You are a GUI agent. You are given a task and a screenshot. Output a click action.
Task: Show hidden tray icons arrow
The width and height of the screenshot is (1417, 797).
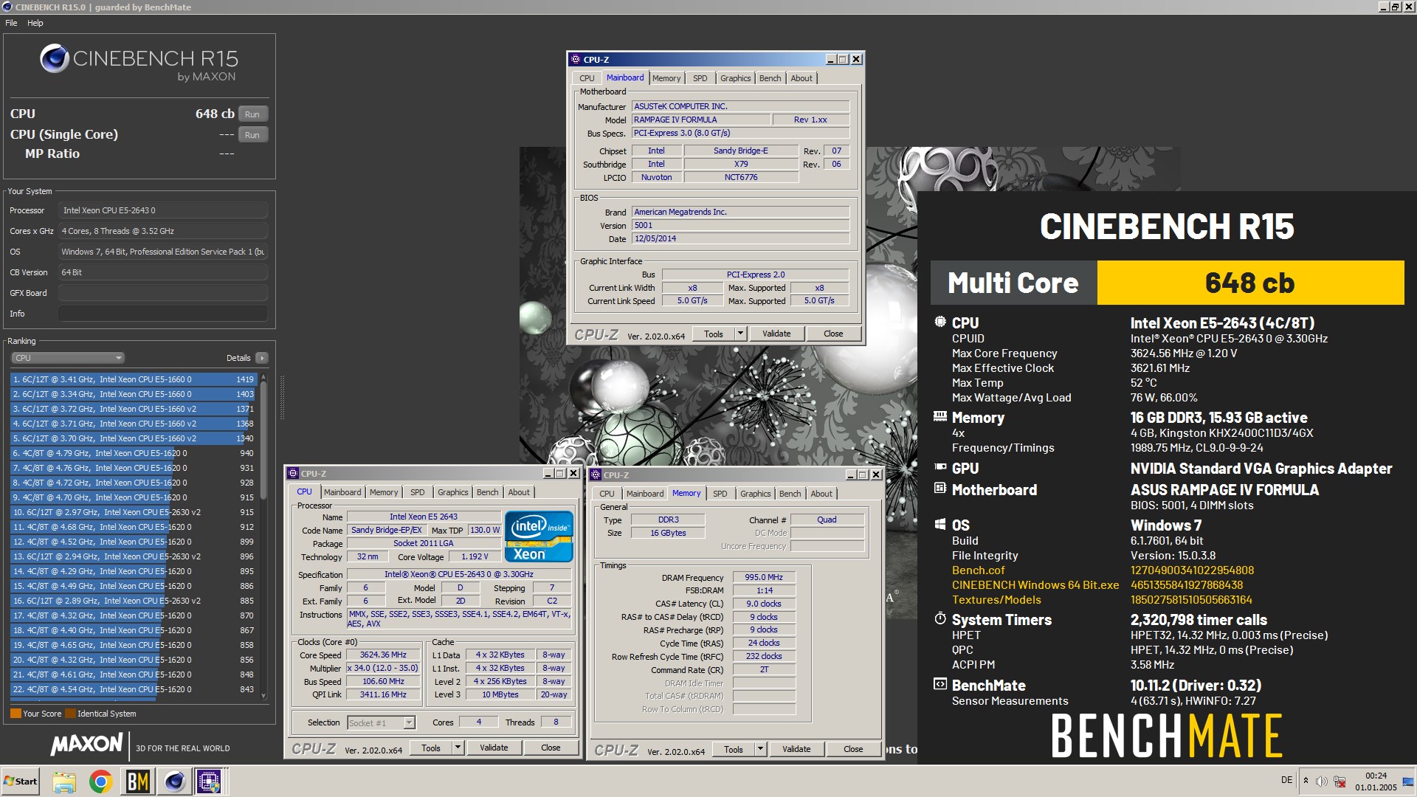1306,781
